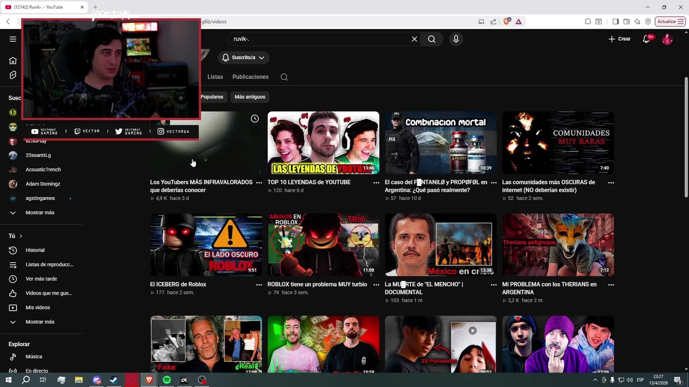Start voice search with the microphone
The image size is (689, 387).
(456, 39)
